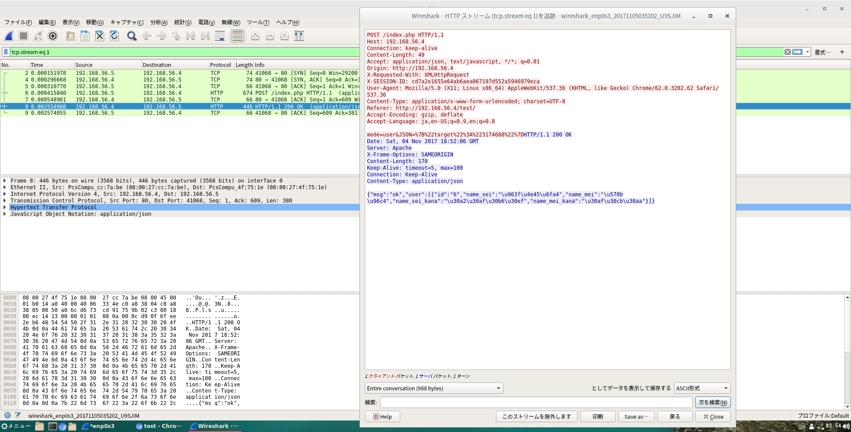The height and width of the screenshot is (432, 851).
Task: Click the プロファイル:Default status entry
Action: click(x=823, y=416)
